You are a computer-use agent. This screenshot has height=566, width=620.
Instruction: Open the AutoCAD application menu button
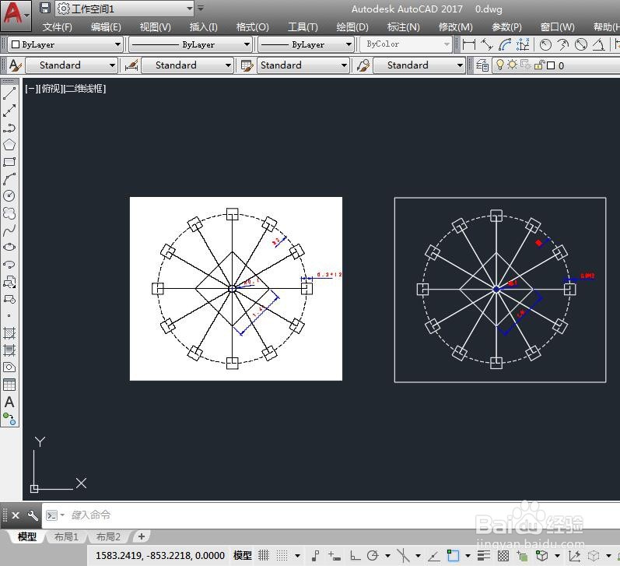[x=16, y=15]
